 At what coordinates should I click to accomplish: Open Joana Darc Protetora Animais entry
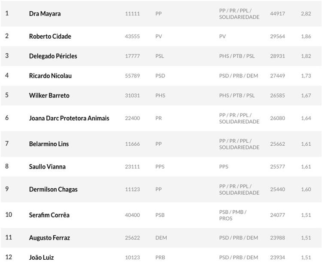tap(69, 118)
